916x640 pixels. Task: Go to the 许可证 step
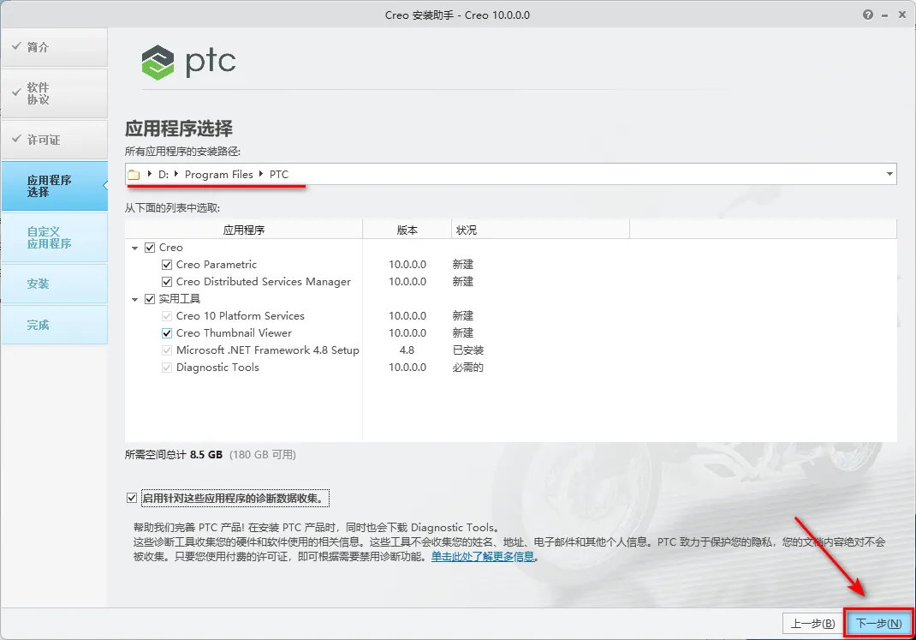click(x=54, y=140)
